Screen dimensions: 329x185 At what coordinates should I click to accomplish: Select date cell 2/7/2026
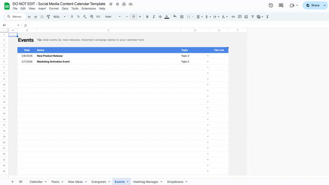pos(27,61)
